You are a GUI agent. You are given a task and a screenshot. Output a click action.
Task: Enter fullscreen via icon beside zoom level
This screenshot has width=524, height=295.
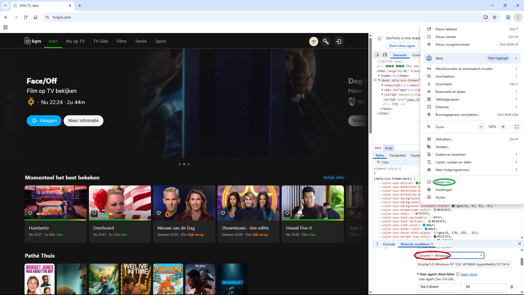point(516,127)
